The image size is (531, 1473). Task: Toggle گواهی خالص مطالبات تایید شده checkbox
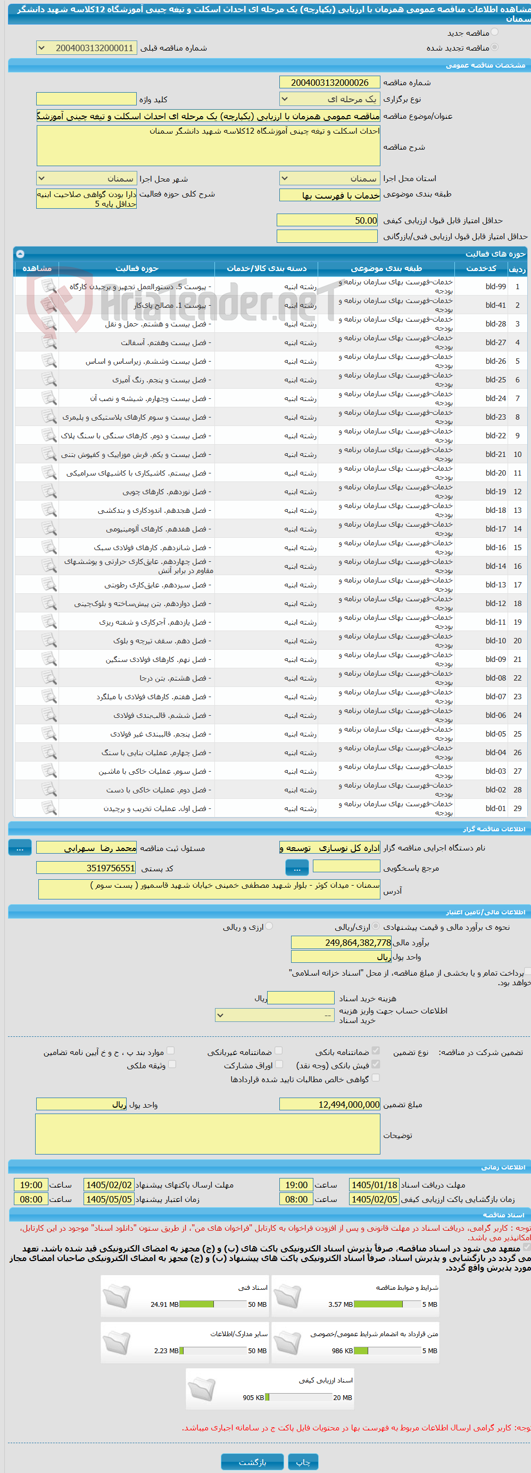376,1078
